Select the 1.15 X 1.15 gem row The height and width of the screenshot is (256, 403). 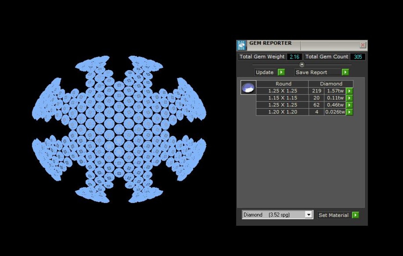(305, 98)
